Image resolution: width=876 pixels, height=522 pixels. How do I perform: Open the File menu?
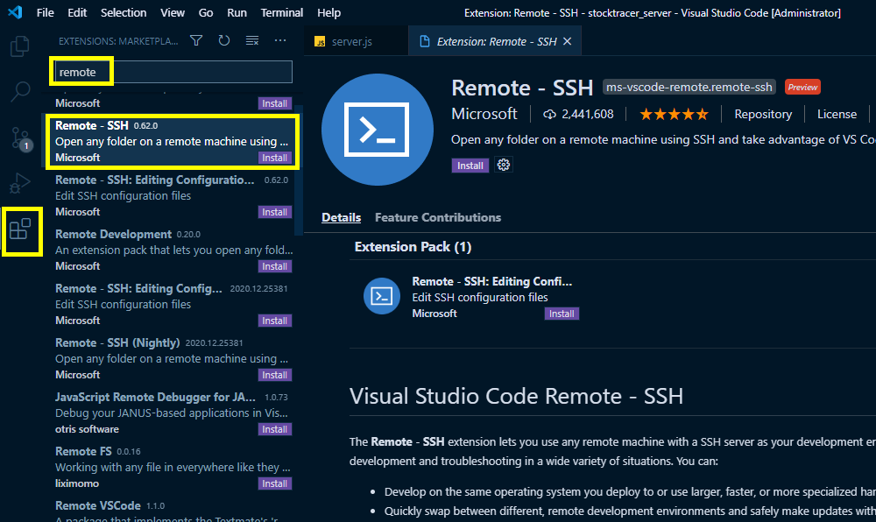46,12
